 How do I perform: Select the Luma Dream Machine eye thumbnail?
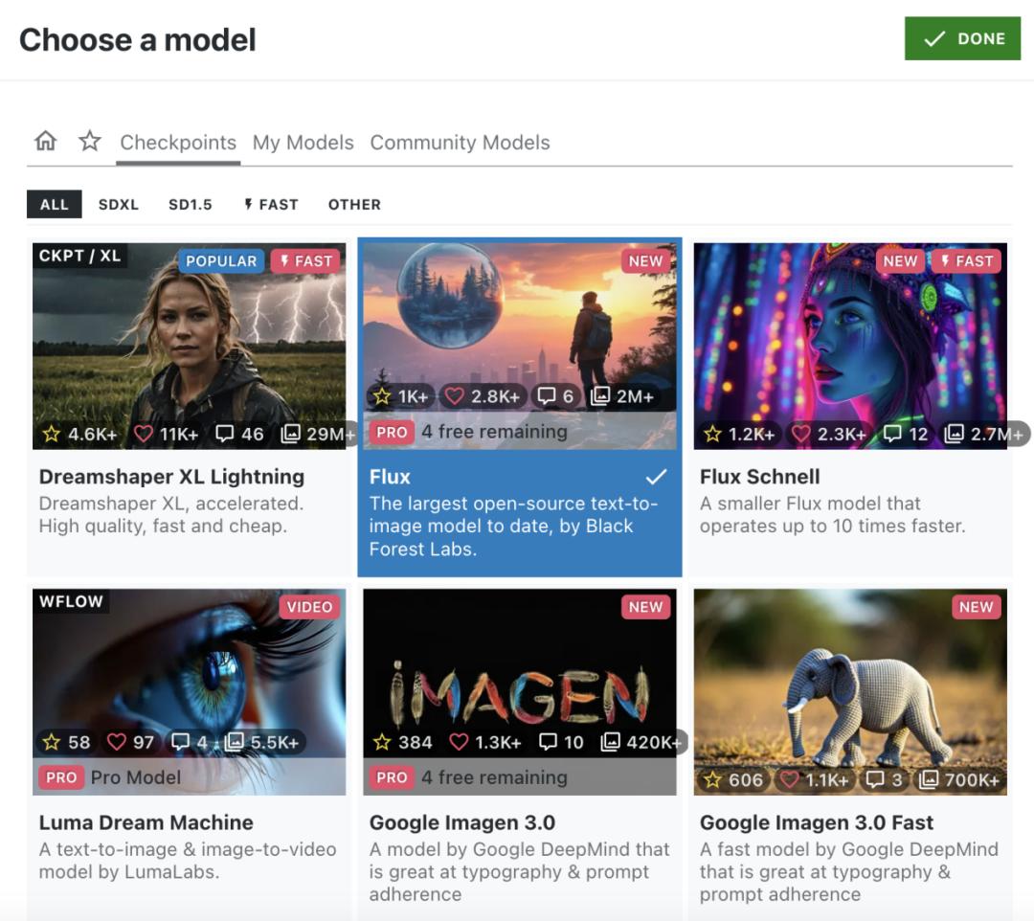pyautogui.click(x=189, y=670)
